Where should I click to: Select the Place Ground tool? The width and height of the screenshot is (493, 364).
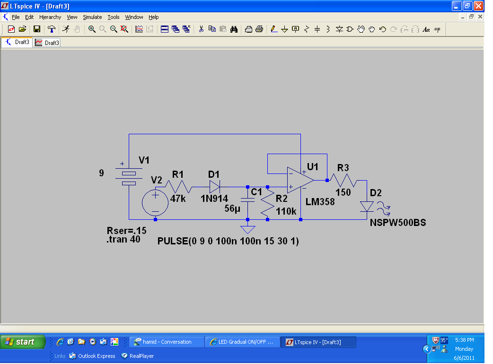click(x=284, y=29)
